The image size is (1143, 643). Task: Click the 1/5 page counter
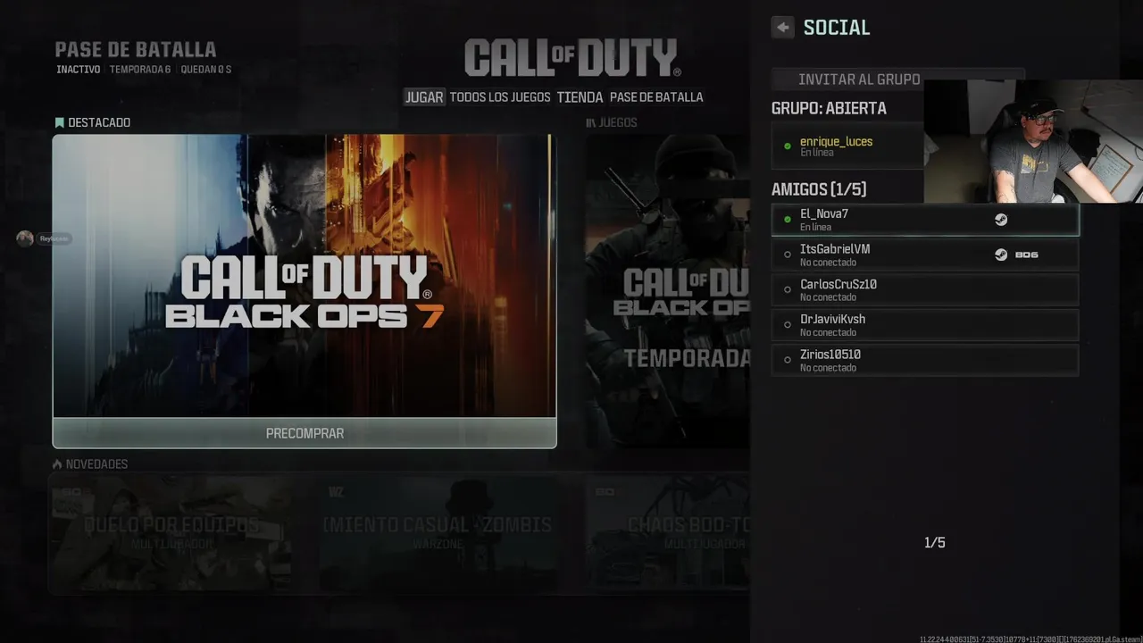[x=934, y=543]
